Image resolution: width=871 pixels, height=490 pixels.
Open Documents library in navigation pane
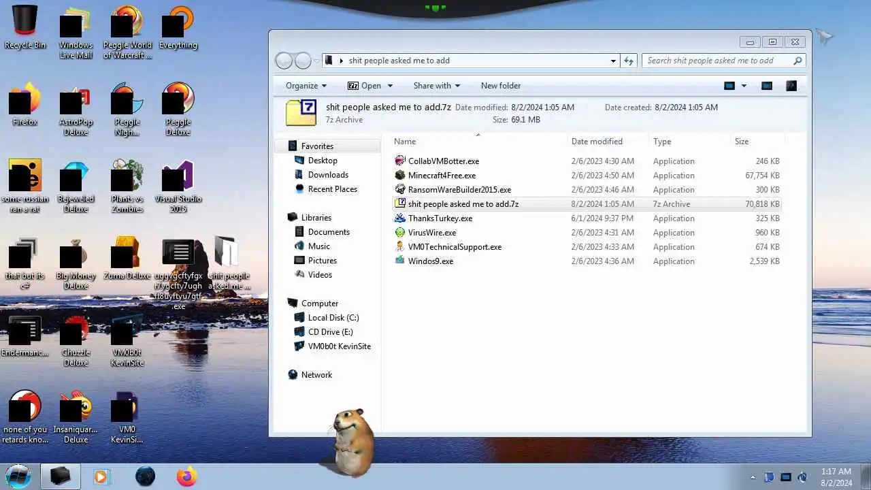(329, 232)
